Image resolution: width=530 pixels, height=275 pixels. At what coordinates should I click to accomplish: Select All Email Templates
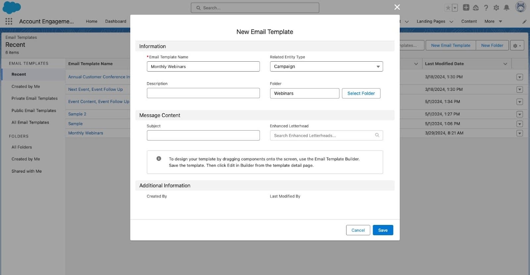click(30, 123)
